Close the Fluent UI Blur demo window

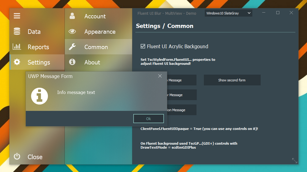click(x=291, y=13)
